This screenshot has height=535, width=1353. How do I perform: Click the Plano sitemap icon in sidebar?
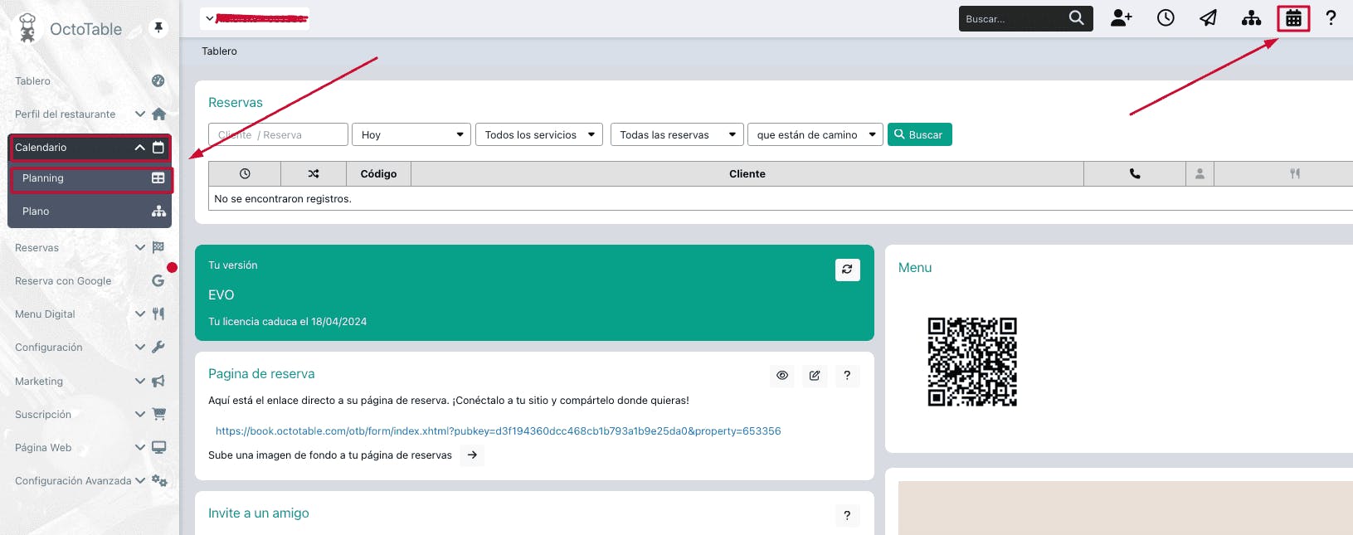159,212
